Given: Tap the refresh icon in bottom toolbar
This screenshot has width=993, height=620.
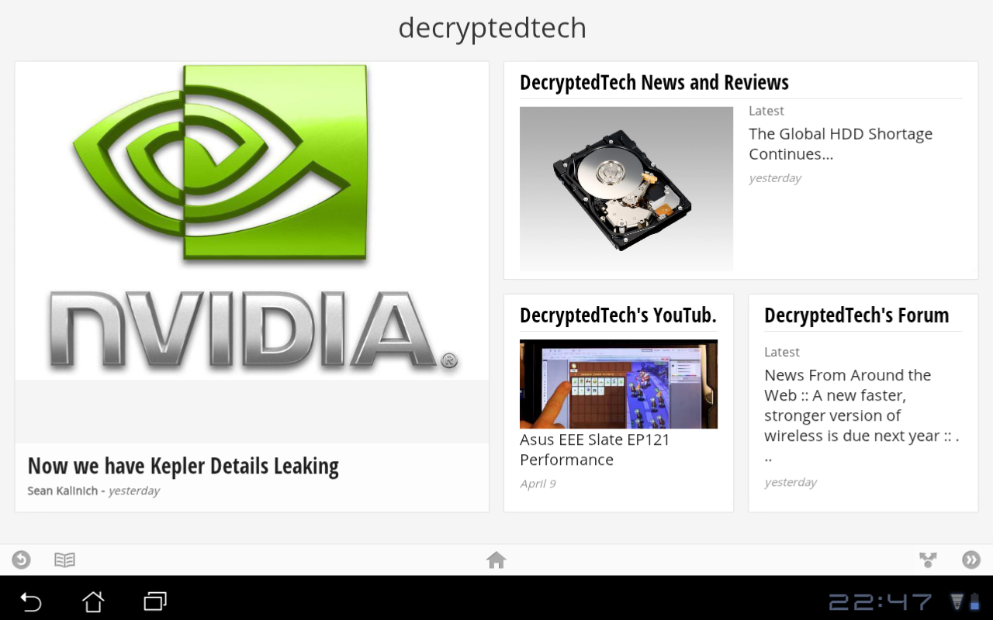Looking at the screenshot, I should 21,560.
